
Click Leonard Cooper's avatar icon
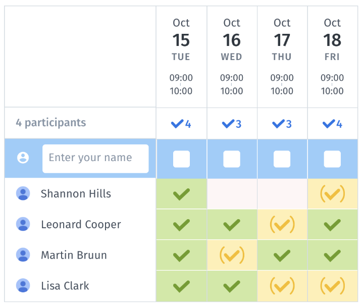23,224
